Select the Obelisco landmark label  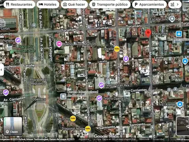click(39, 99)
